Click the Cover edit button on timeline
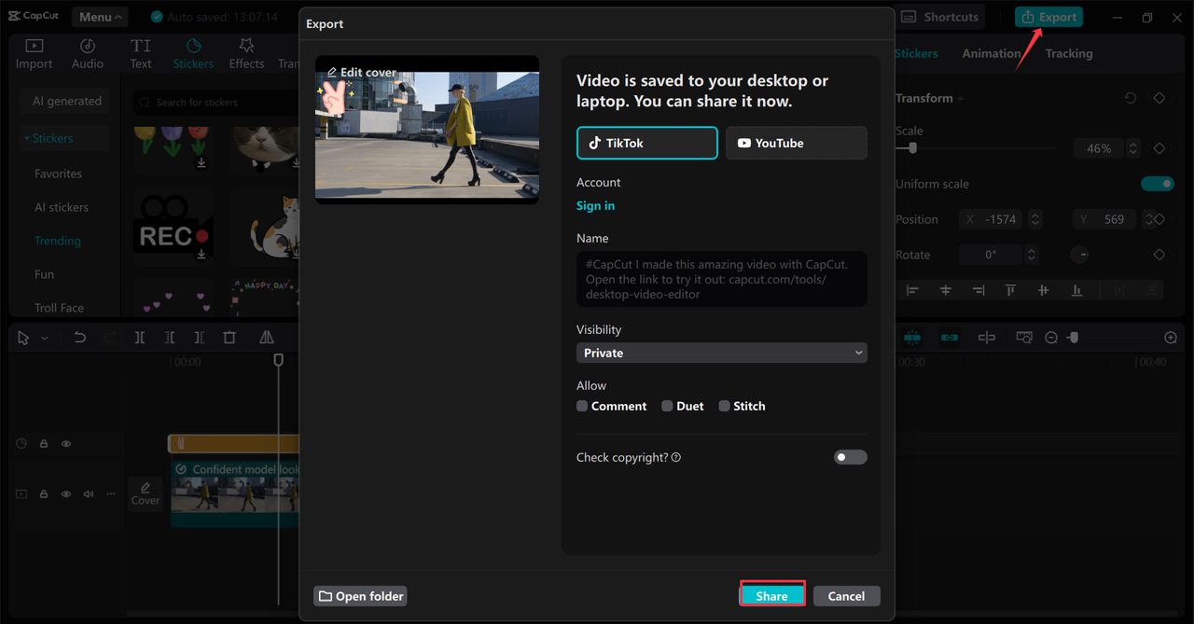1194x624 pixels. 146,493
